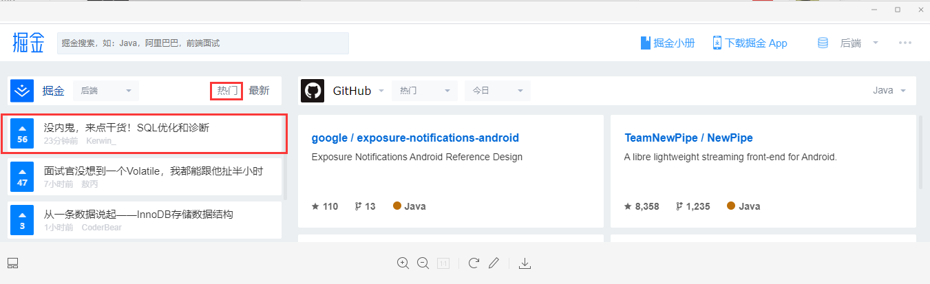930x284 pixels.
Task: Select the 热门 tab in 掘金 panel
Action: point(227,91)
